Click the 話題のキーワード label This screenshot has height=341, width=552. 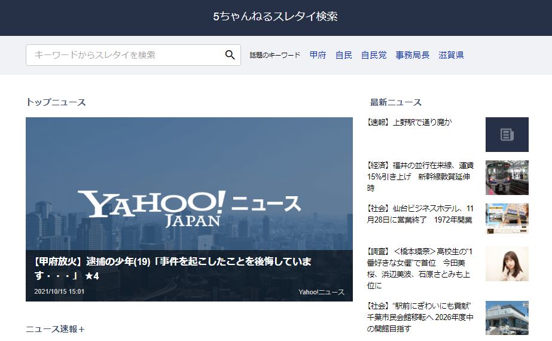pos(275,55)
